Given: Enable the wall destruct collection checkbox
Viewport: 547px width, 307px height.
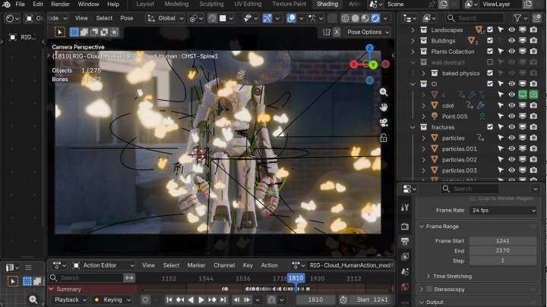Looking at the screenshot, I should [490, 62].
